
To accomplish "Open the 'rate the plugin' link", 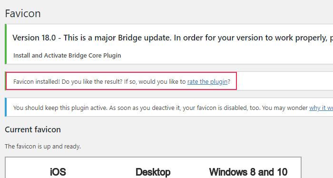I will coord(207,82).
